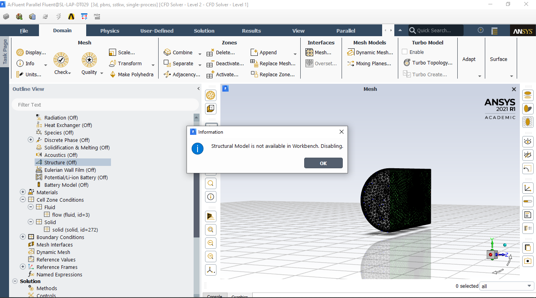Click the box with red and green arrows icon
The height and width of the screenshot is (298, 536).
(x=19, y=17)
